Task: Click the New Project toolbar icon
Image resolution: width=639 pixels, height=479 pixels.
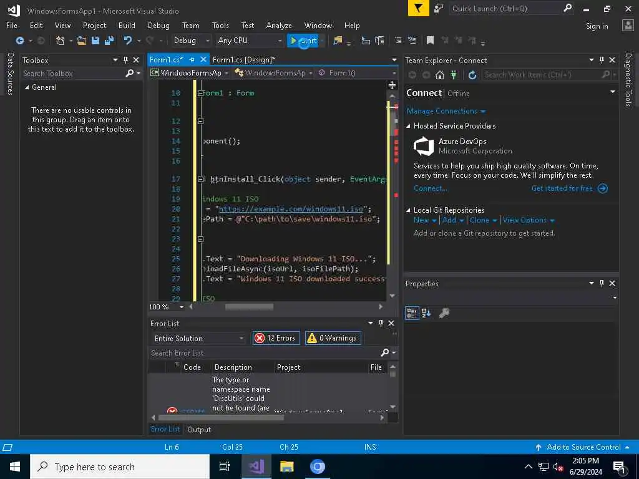Action: point(61,41)
